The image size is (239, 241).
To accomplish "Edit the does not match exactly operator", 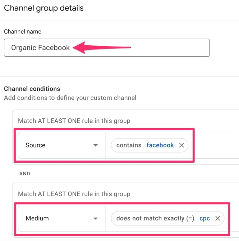I will click(155, 218).
